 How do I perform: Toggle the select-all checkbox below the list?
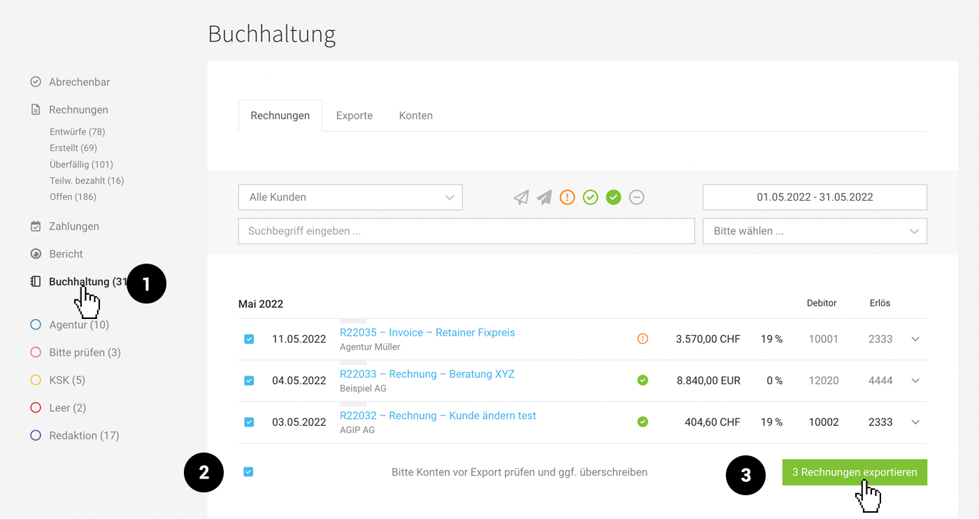tap(249, 472)
